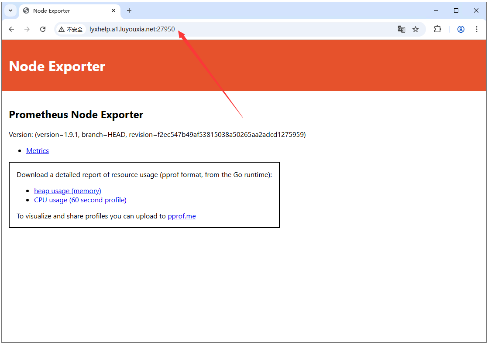Image resolution: width=488 pixels, height=344 pixels.
Task: Open the 不安全 site security warning badge
Action: tap(71, 29)
